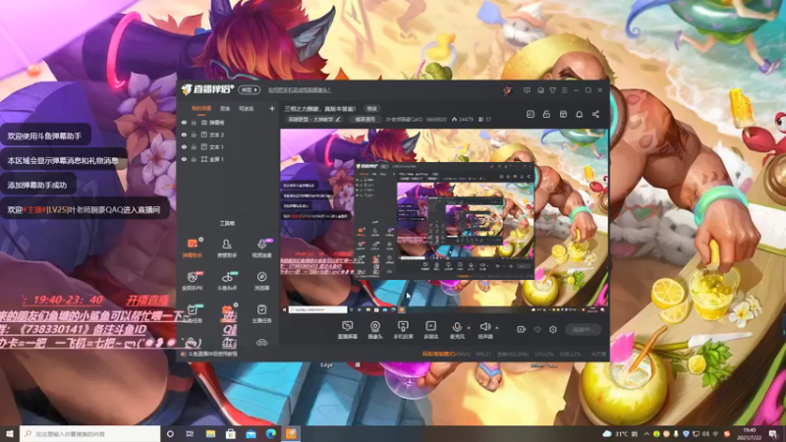
Task: Click the streamer avatar in title bar
Action: (507, 90)
